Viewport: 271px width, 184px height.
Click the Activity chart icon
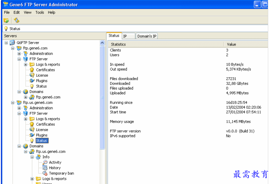click(45, 162)
